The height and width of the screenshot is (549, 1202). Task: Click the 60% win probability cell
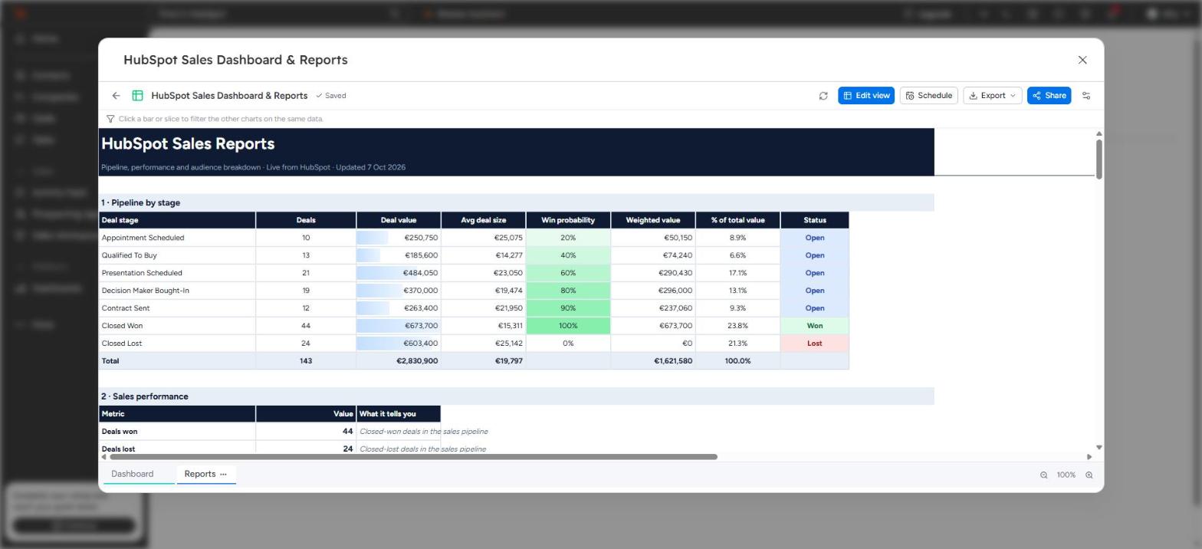[568, 273]
